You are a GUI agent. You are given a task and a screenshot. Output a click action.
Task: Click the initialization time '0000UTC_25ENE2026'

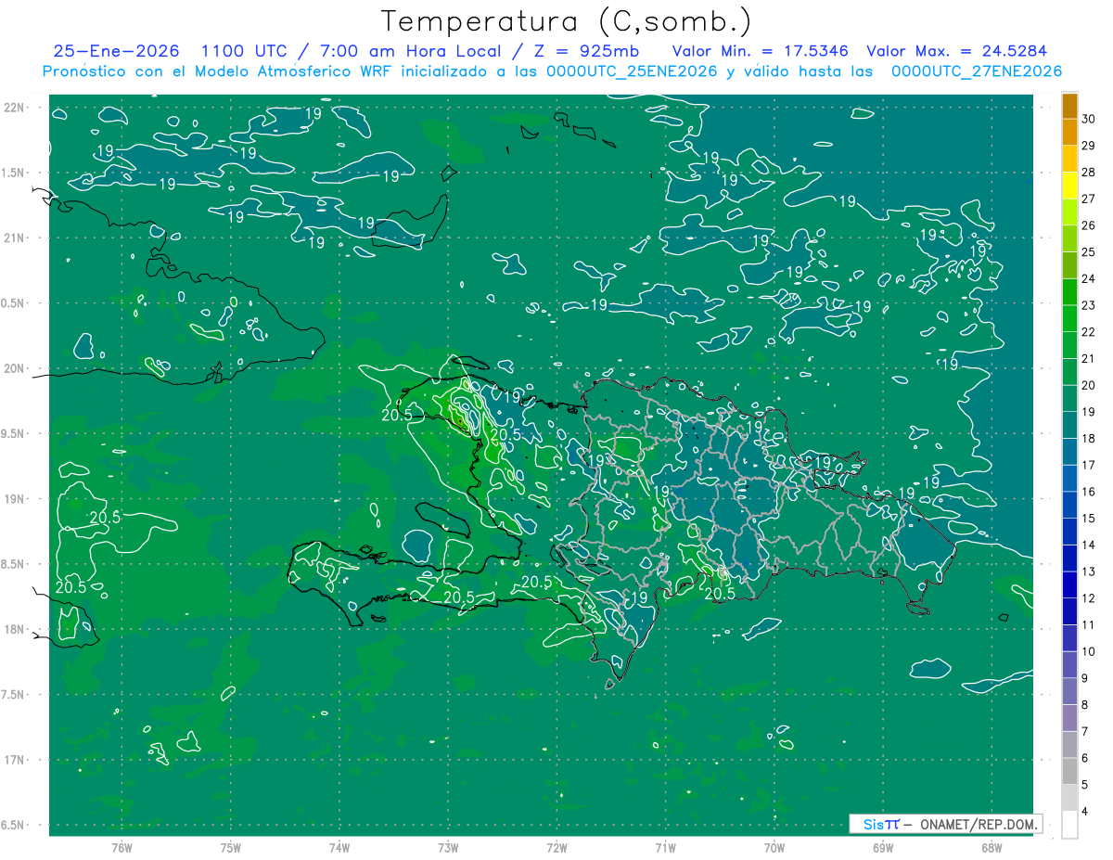[x=632, y=71]
